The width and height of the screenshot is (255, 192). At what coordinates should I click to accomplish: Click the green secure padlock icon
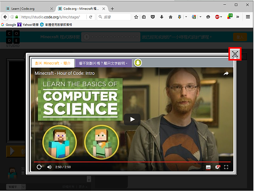coord(17,17)
